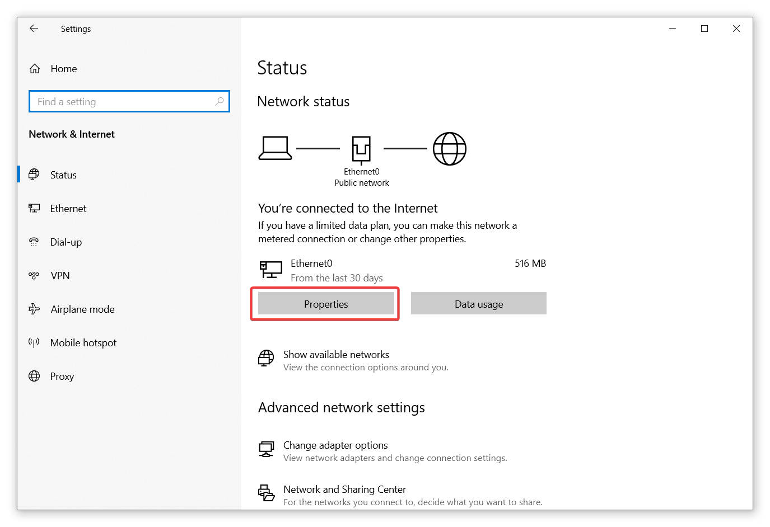Image resolution: width=770 pixels, height=527 pixels.
Task: Open the Home settings page
Action: [x=64, y=69]
